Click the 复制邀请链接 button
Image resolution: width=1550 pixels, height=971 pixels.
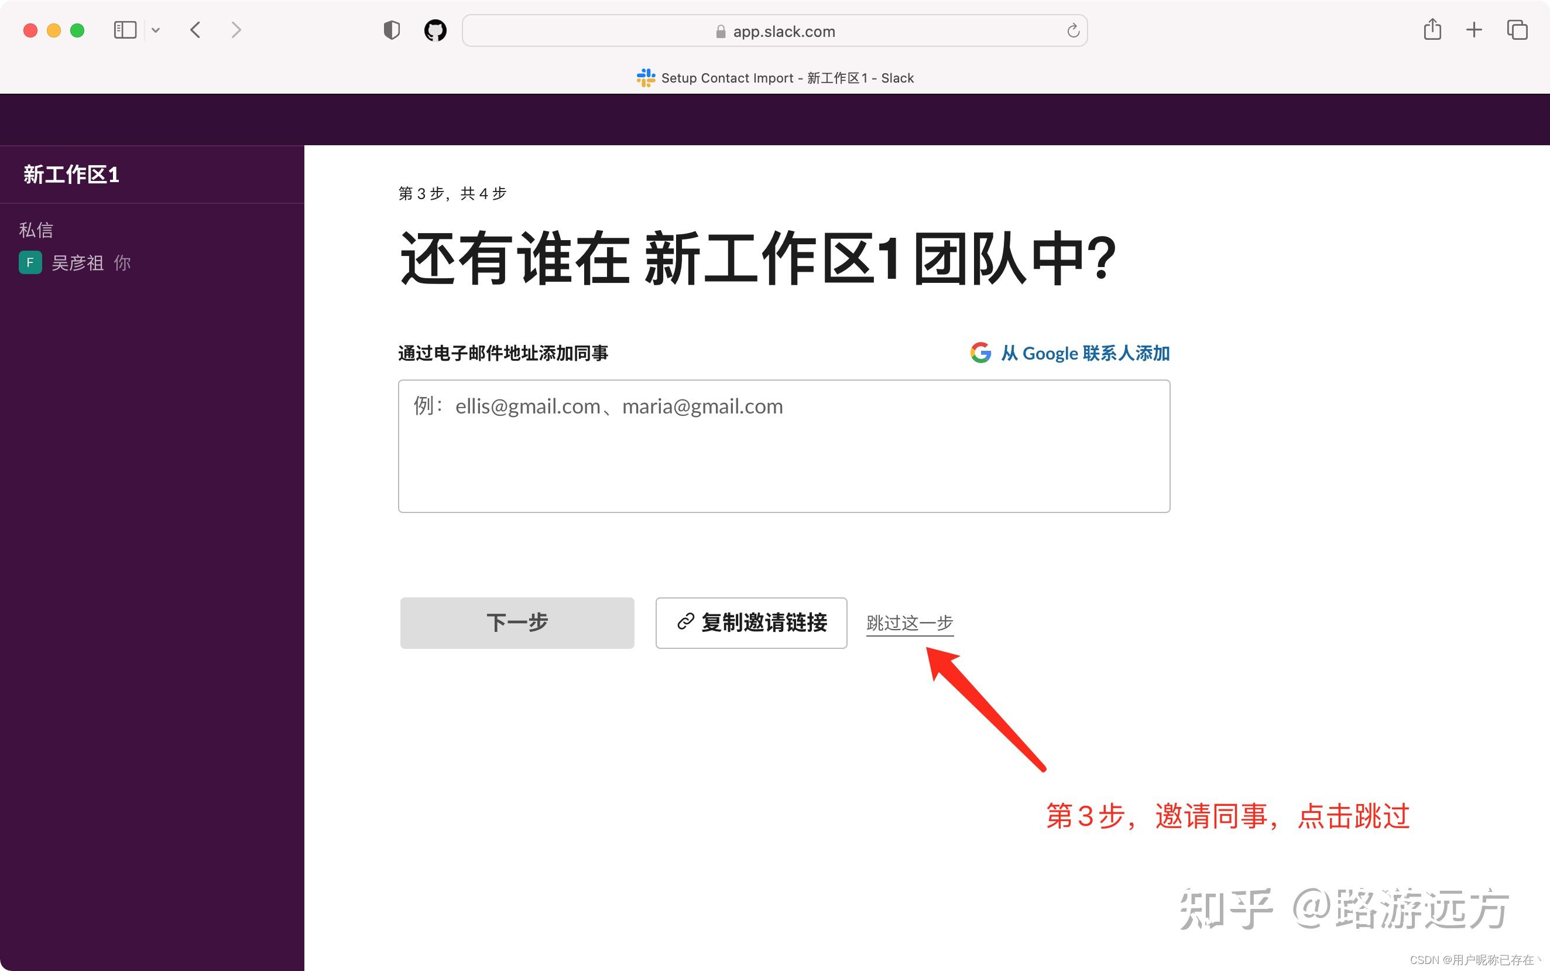click(751, 623)
